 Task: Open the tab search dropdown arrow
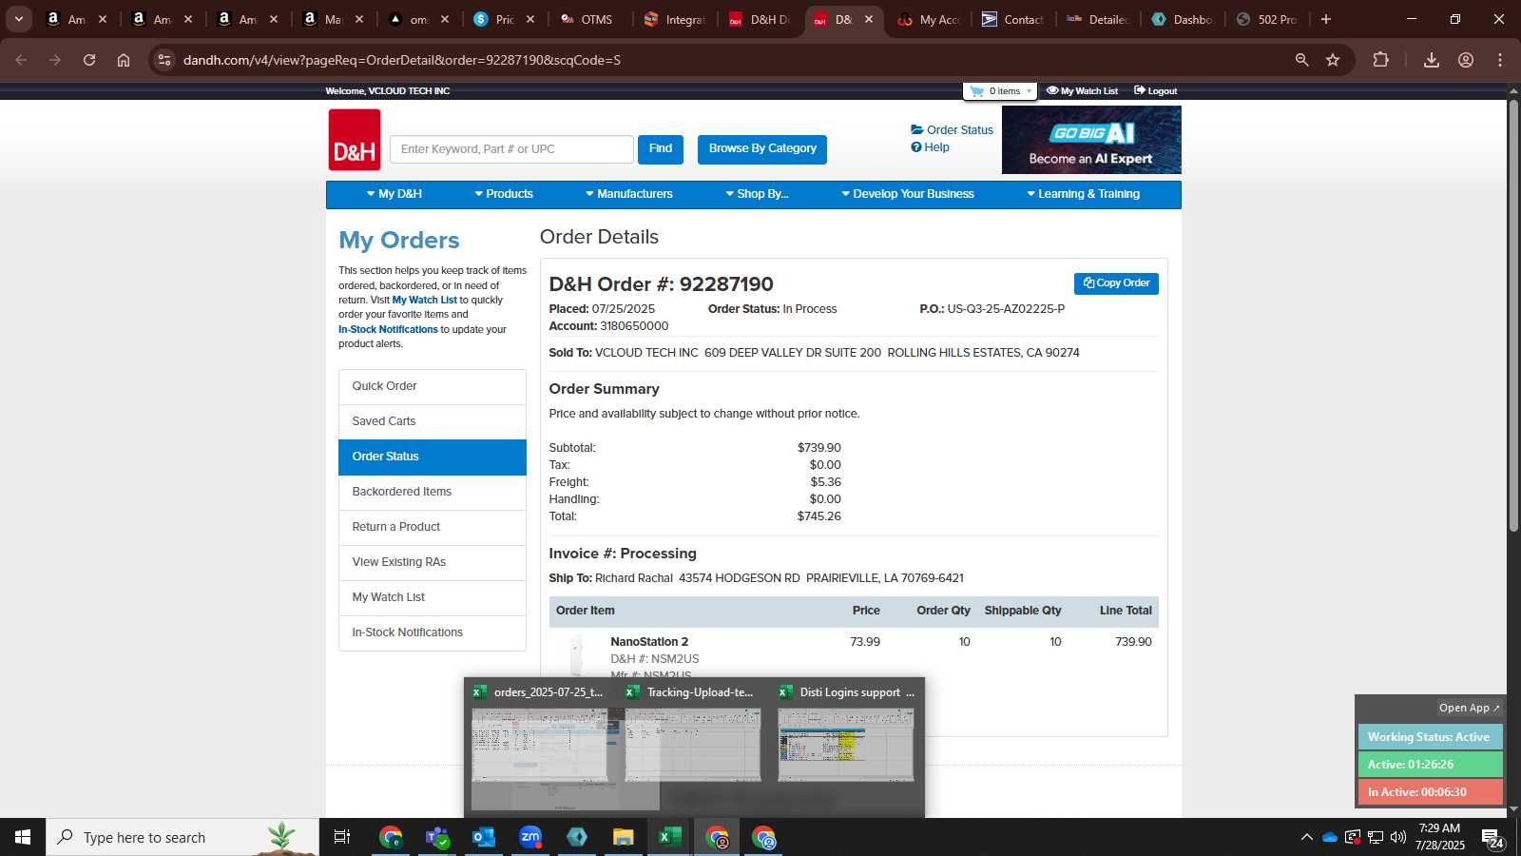click(18, 19)
